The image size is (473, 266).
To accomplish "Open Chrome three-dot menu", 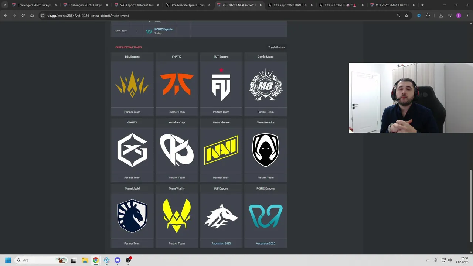I will [x=467, y=16].
